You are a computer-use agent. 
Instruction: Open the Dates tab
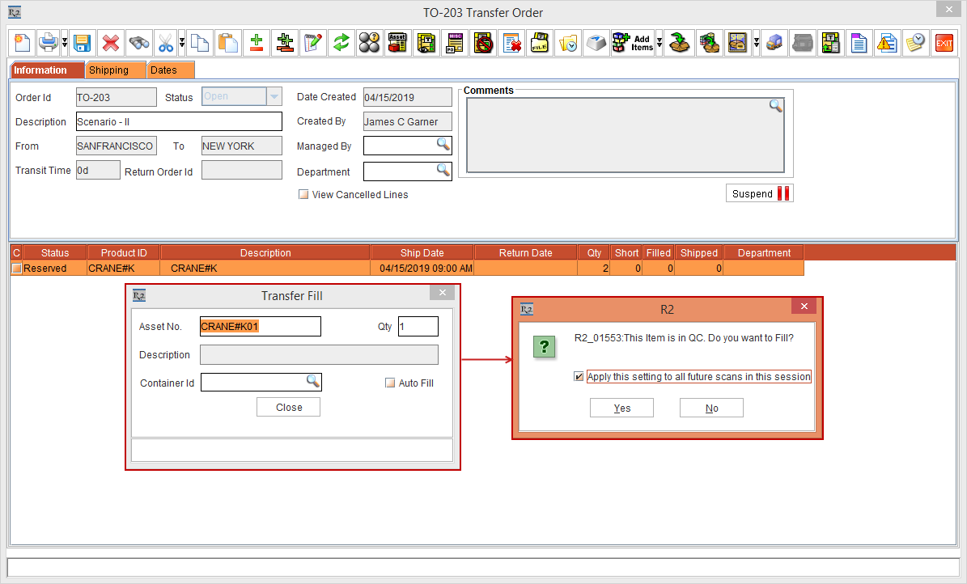tap(164, 70)
